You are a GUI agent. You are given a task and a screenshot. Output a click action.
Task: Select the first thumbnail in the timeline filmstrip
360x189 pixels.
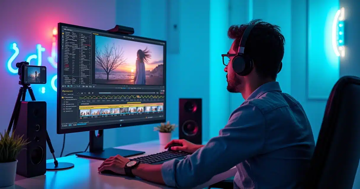[85, 112]
